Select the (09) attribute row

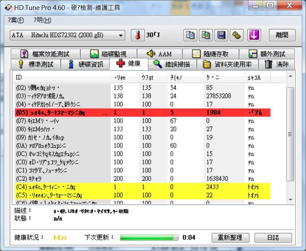[143, 137]
